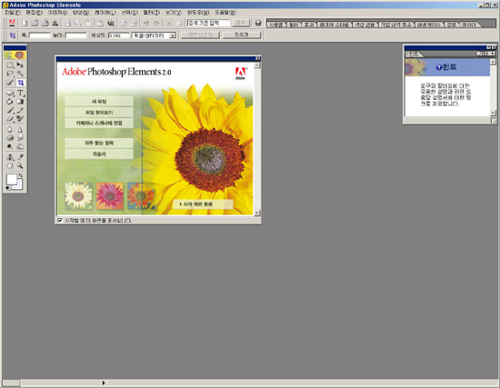Viewport: 500px width, 388px height.
Task: Toggle show this screen at startup checkbox
Action: (x=60, y=220)
